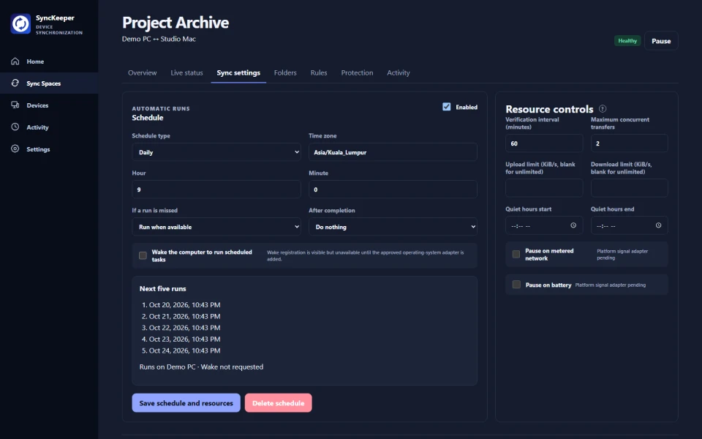Go to the Protection tab
The height and width of the screenshot is (439, 702).
point(357,72)
